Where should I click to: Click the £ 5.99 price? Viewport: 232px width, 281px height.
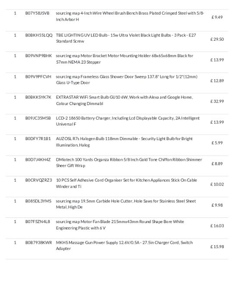(217, 143)
